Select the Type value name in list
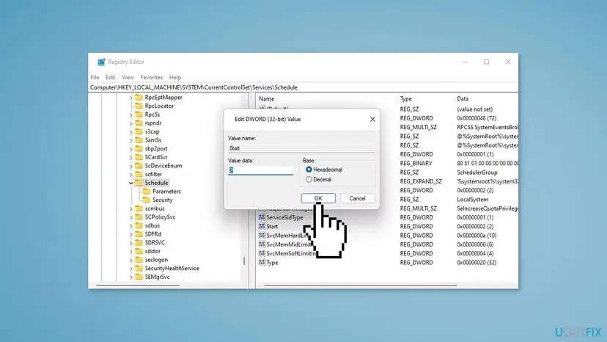Screen dimensions: 607x342 [x=272, y=263]
